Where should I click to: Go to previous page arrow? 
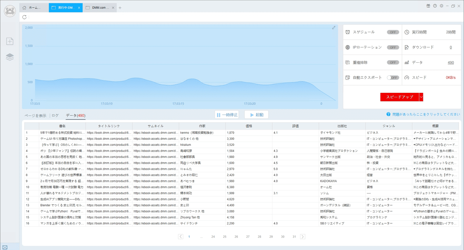[181, 236]
